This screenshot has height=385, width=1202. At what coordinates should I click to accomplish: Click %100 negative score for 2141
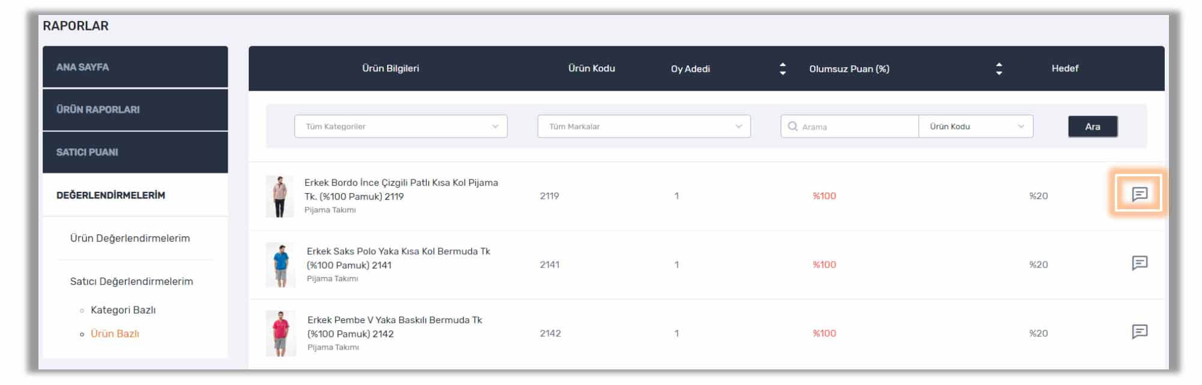point(825,264)
